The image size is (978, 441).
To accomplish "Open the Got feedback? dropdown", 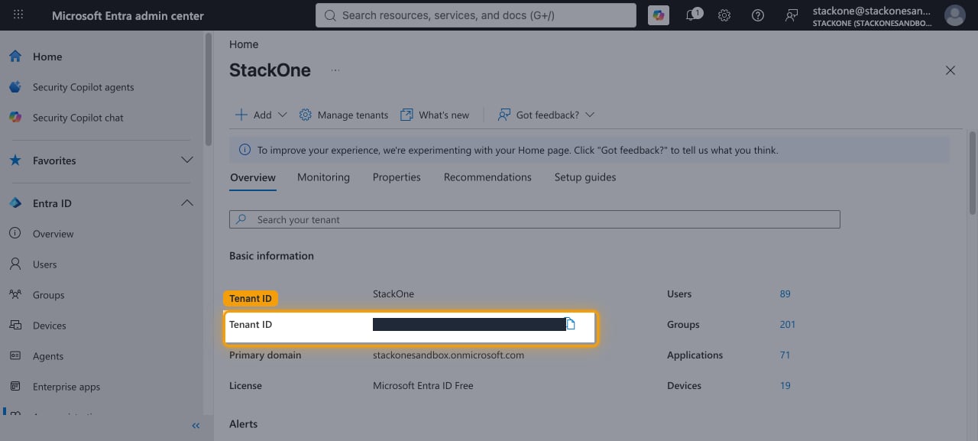I will click(x=546, y=115).
